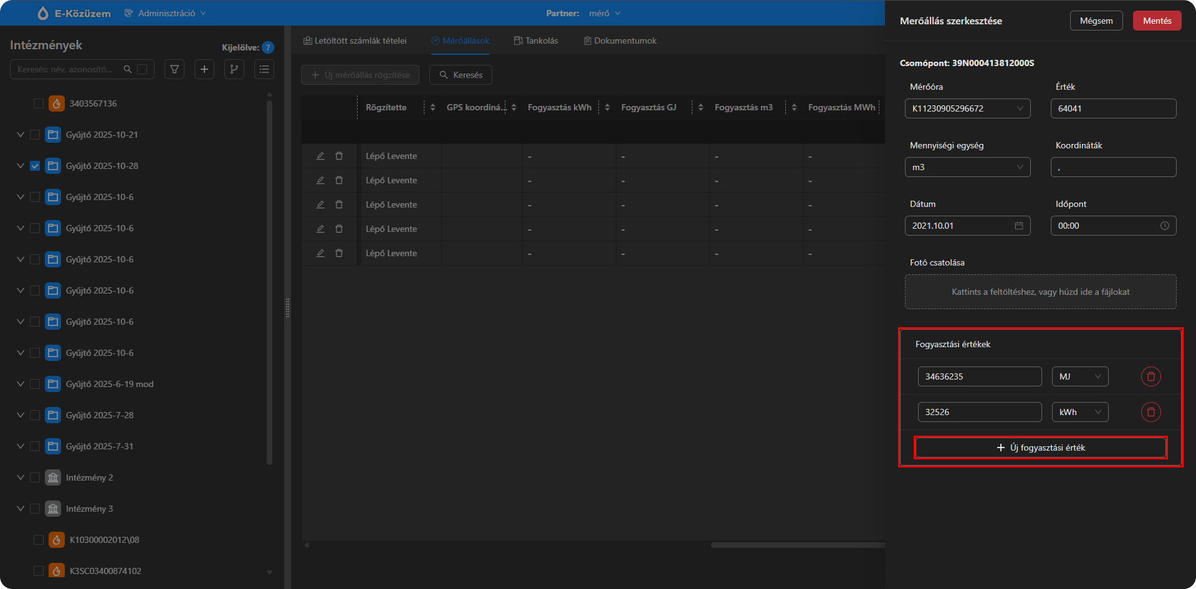1196x589 pixels.
Task: Click the horizontal scrollbar under the table
Action: (798, 545)
